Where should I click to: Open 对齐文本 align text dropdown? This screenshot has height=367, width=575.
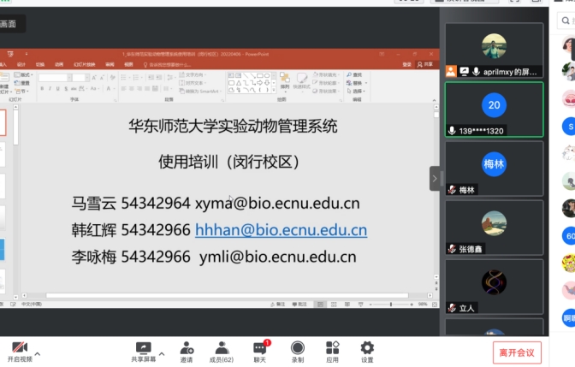coord(193,83)
